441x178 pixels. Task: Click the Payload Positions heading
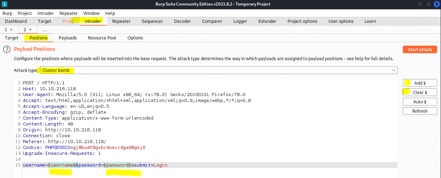34,49
